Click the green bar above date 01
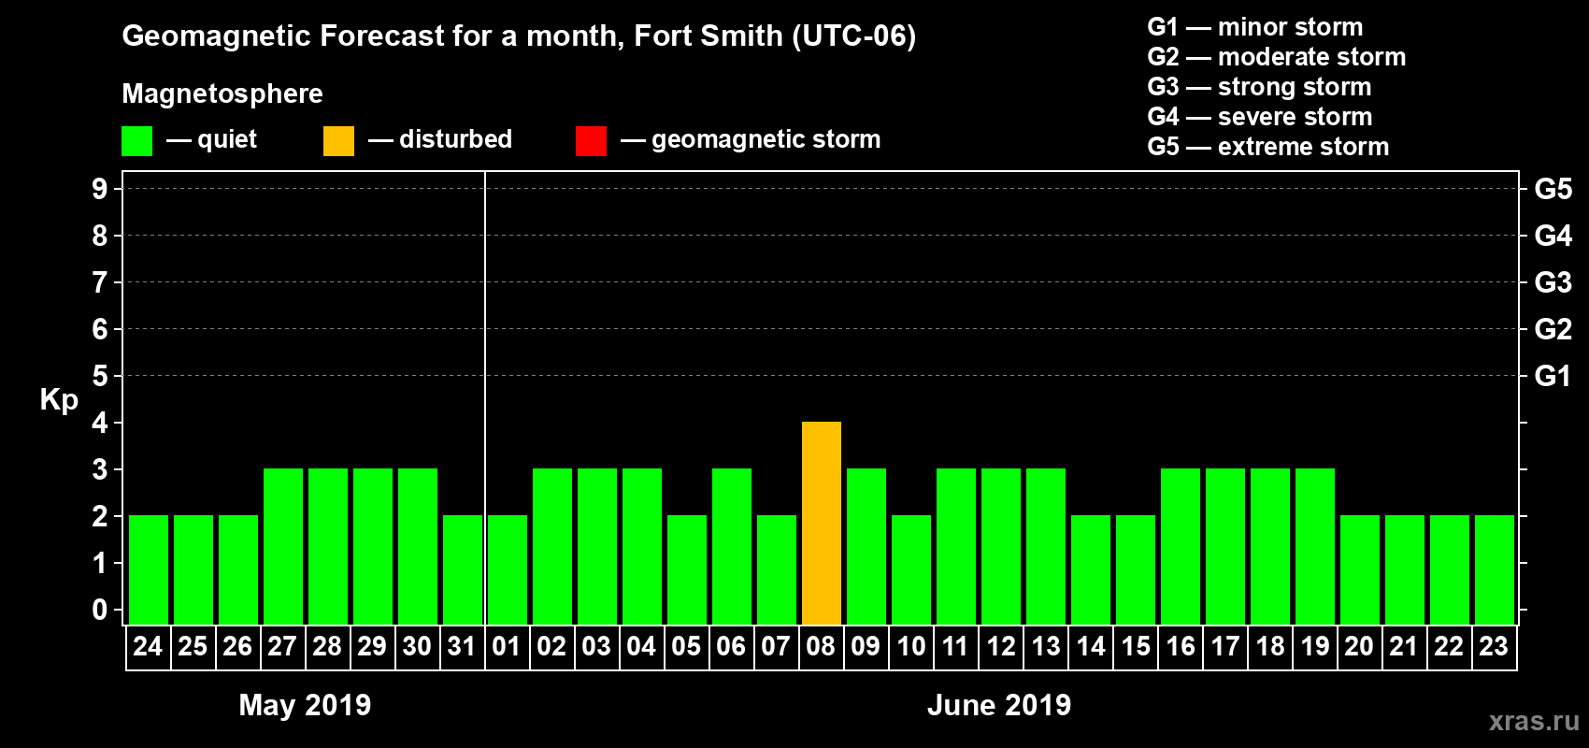The image size is (1589, 748). 508,569
